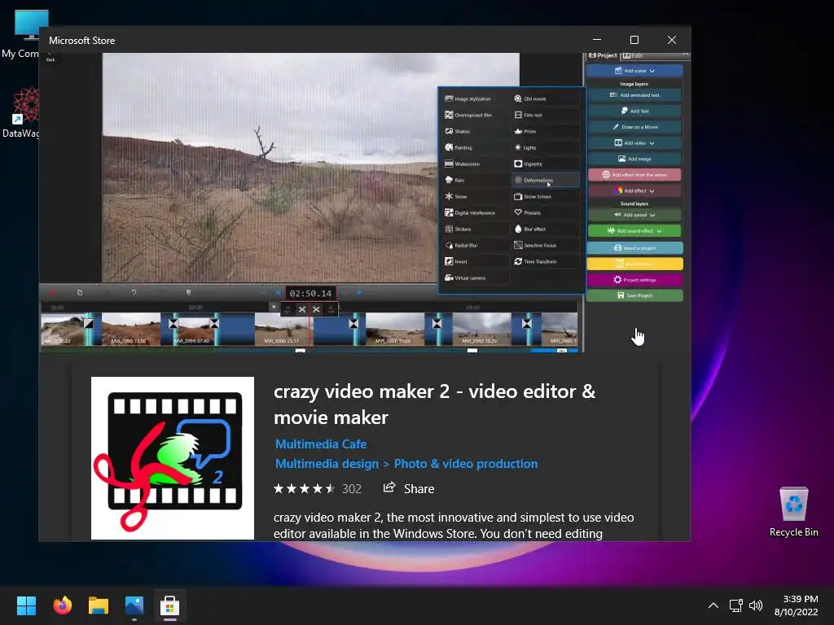Choose Old movie effect in preview menu
834x625 pixels.
pyautogui.click(x=546, y=98)
